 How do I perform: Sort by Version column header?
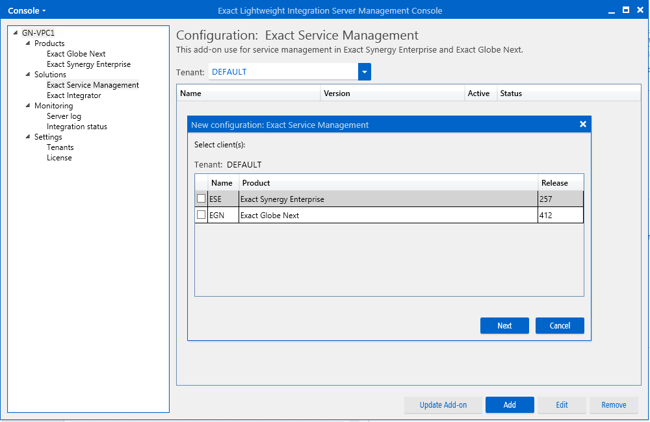[x=392, y=93]
